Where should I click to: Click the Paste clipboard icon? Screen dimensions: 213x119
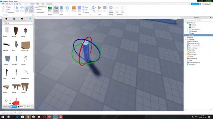(x=3, y=9)
